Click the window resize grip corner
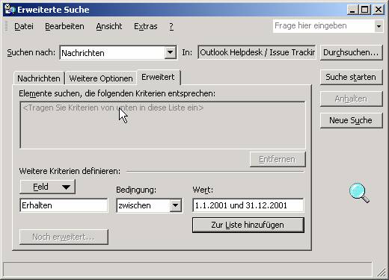This screenshot has width=389, height=280. 381,273
